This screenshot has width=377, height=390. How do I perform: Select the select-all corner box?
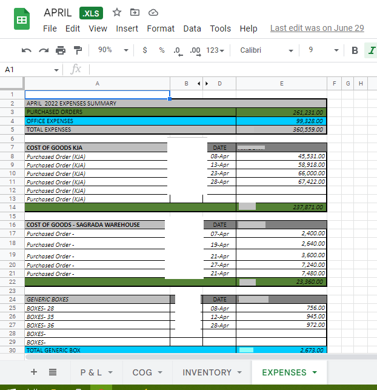(x=12, y=83)
